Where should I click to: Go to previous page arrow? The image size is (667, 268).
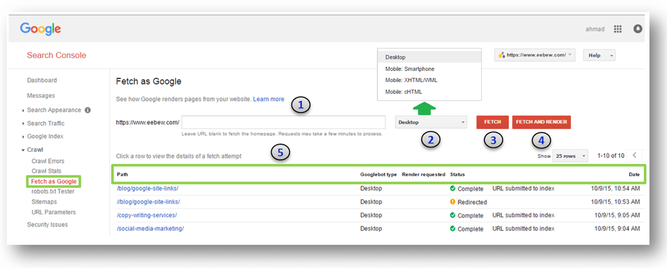pos(635,155)
